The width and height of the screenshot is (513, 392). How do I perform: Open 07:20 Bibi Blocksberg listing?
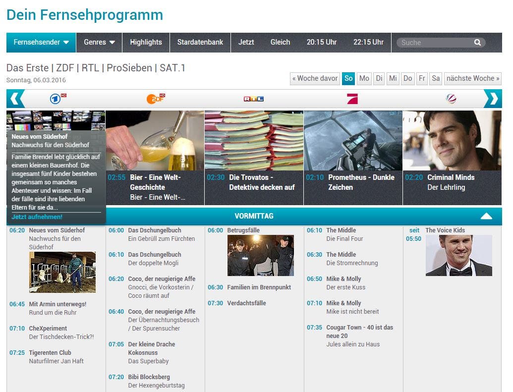pyautogui.click(x=149, y=377)
